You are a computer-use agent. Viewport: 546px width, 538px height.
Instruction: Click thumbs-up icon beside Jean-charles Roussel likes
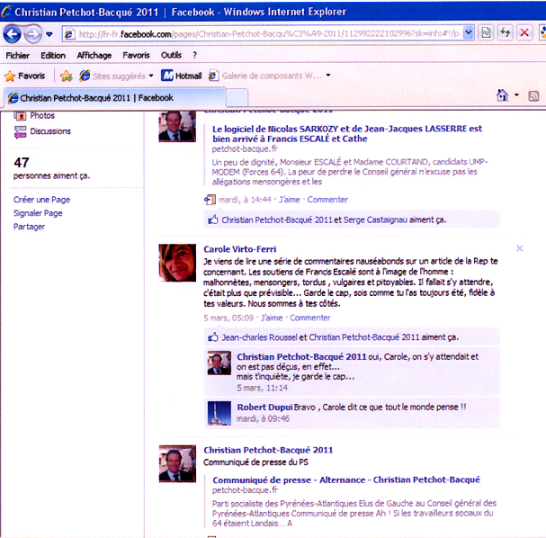click(213, 337)
